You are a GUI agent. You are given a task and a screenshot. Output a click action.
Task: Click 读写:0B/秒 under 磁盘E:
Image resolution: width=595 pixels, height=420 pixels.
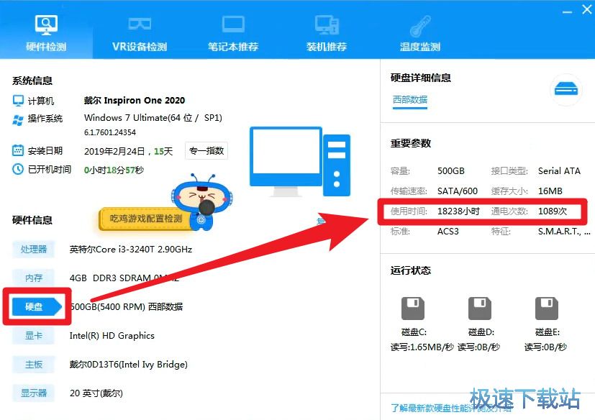pyautogui.click(x=545, y=347)
